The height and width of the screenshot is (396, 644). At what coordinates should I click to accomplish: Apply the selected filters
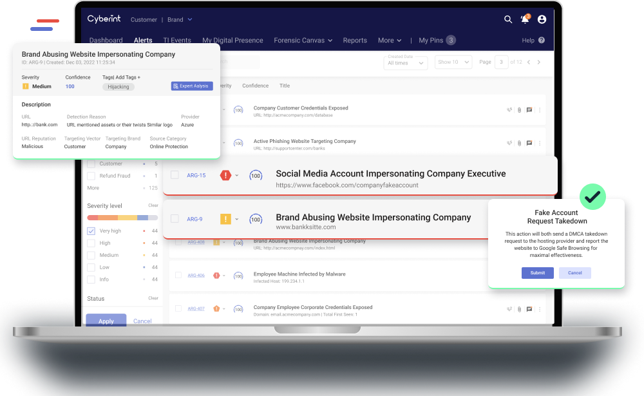pyautogui.click(x=106, y=321)
